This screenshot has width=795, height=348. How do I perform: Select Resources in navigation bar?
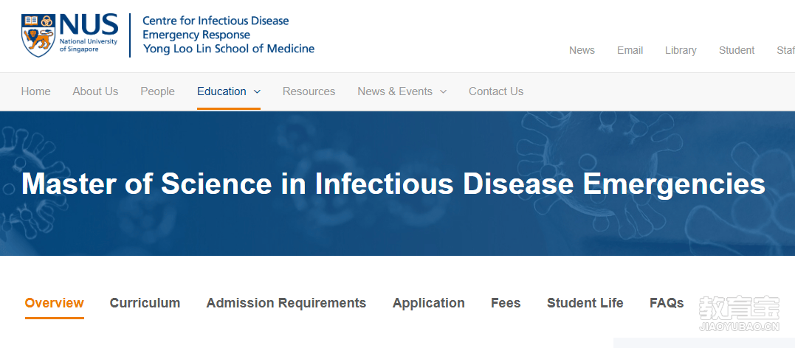(x=309, y=91)
